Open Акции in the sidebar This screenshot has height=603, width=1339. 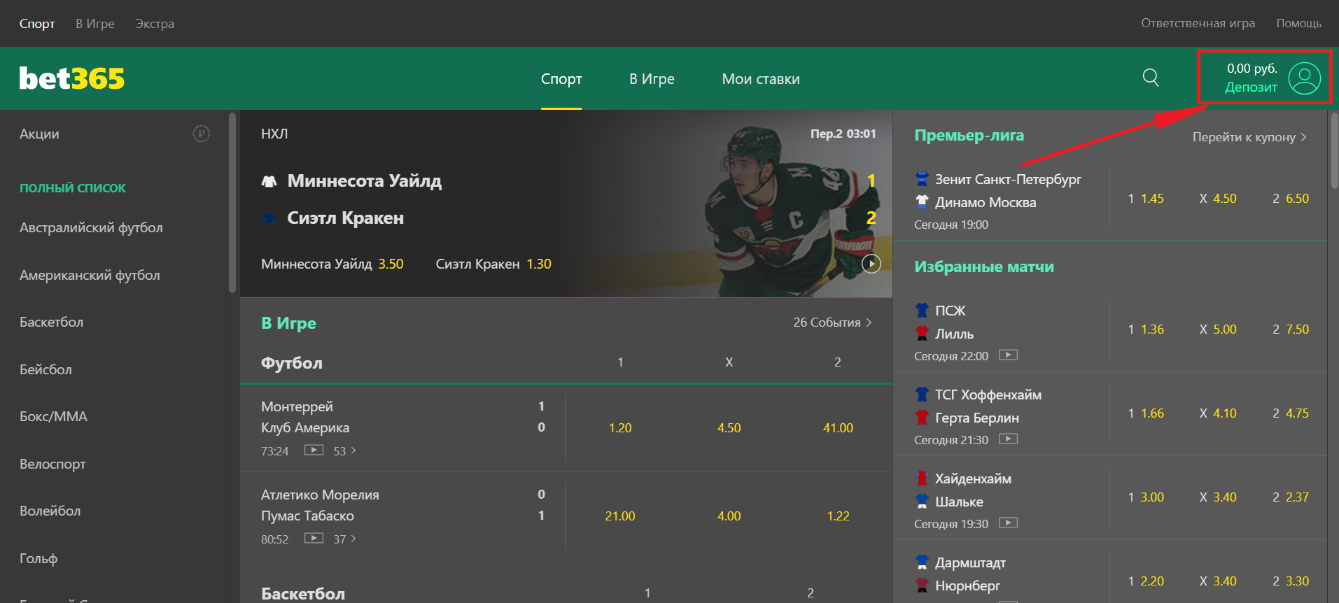pos(39,134)
